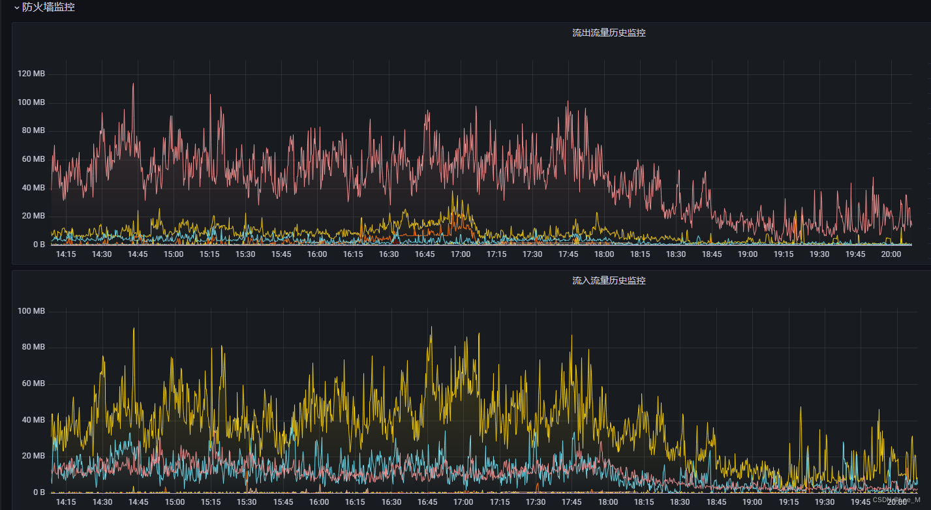Screen dimensions: 931x510
Task: Click 80 MB label in 流出流量 panel
Action: click(x=33, y=130)
